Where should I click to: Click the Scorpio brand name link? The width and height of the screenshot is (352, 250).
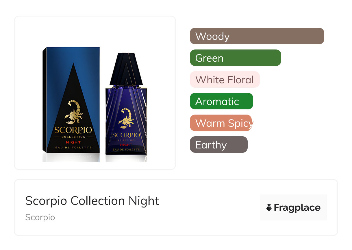40,217
